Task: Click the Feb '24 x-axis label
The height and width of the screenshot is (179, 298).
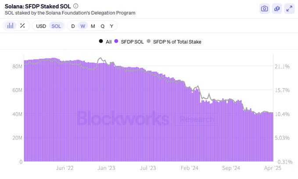Action: pyautogui.click(x=190, y=168)
